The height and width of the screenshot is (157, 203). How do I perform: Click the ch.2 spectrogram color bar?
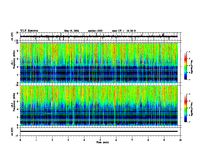pyautogui.click(x=185, y=108)
